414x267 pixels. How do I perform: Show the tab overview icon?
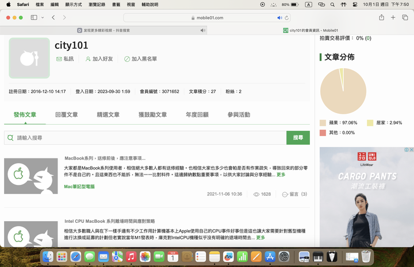(405, 17)
